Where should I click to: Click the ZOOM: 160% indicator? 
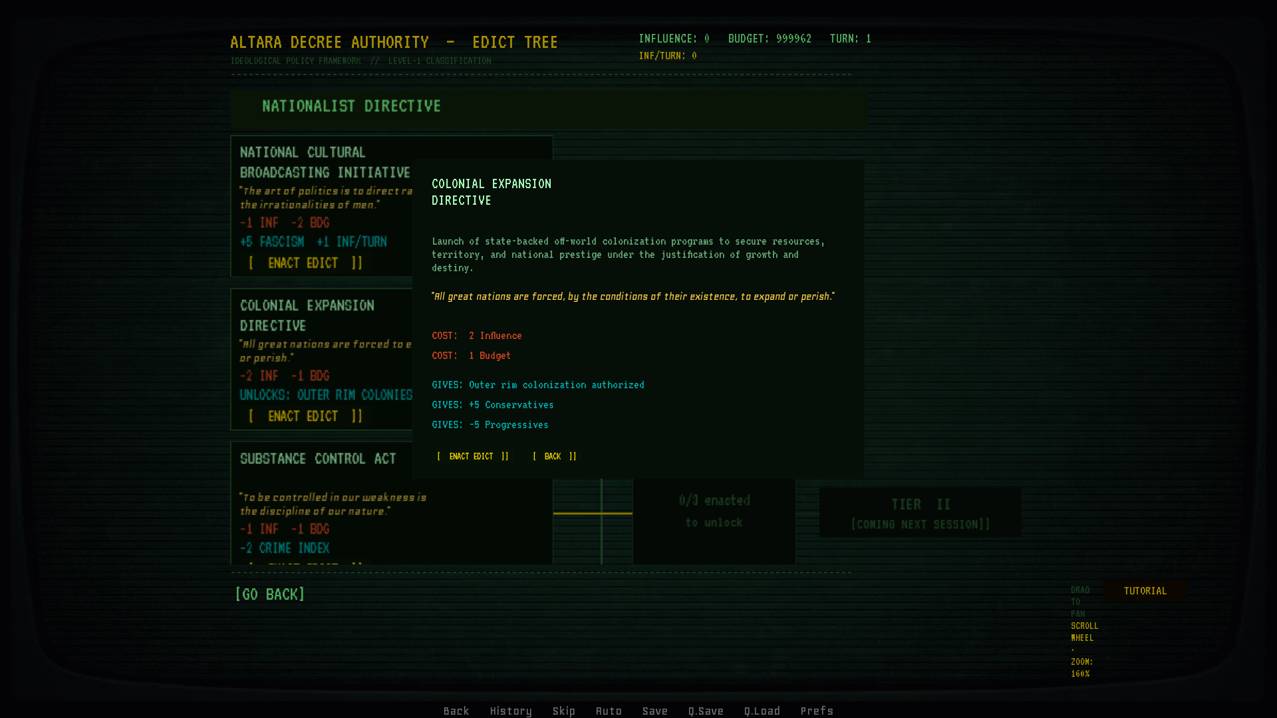[1081, 667]
